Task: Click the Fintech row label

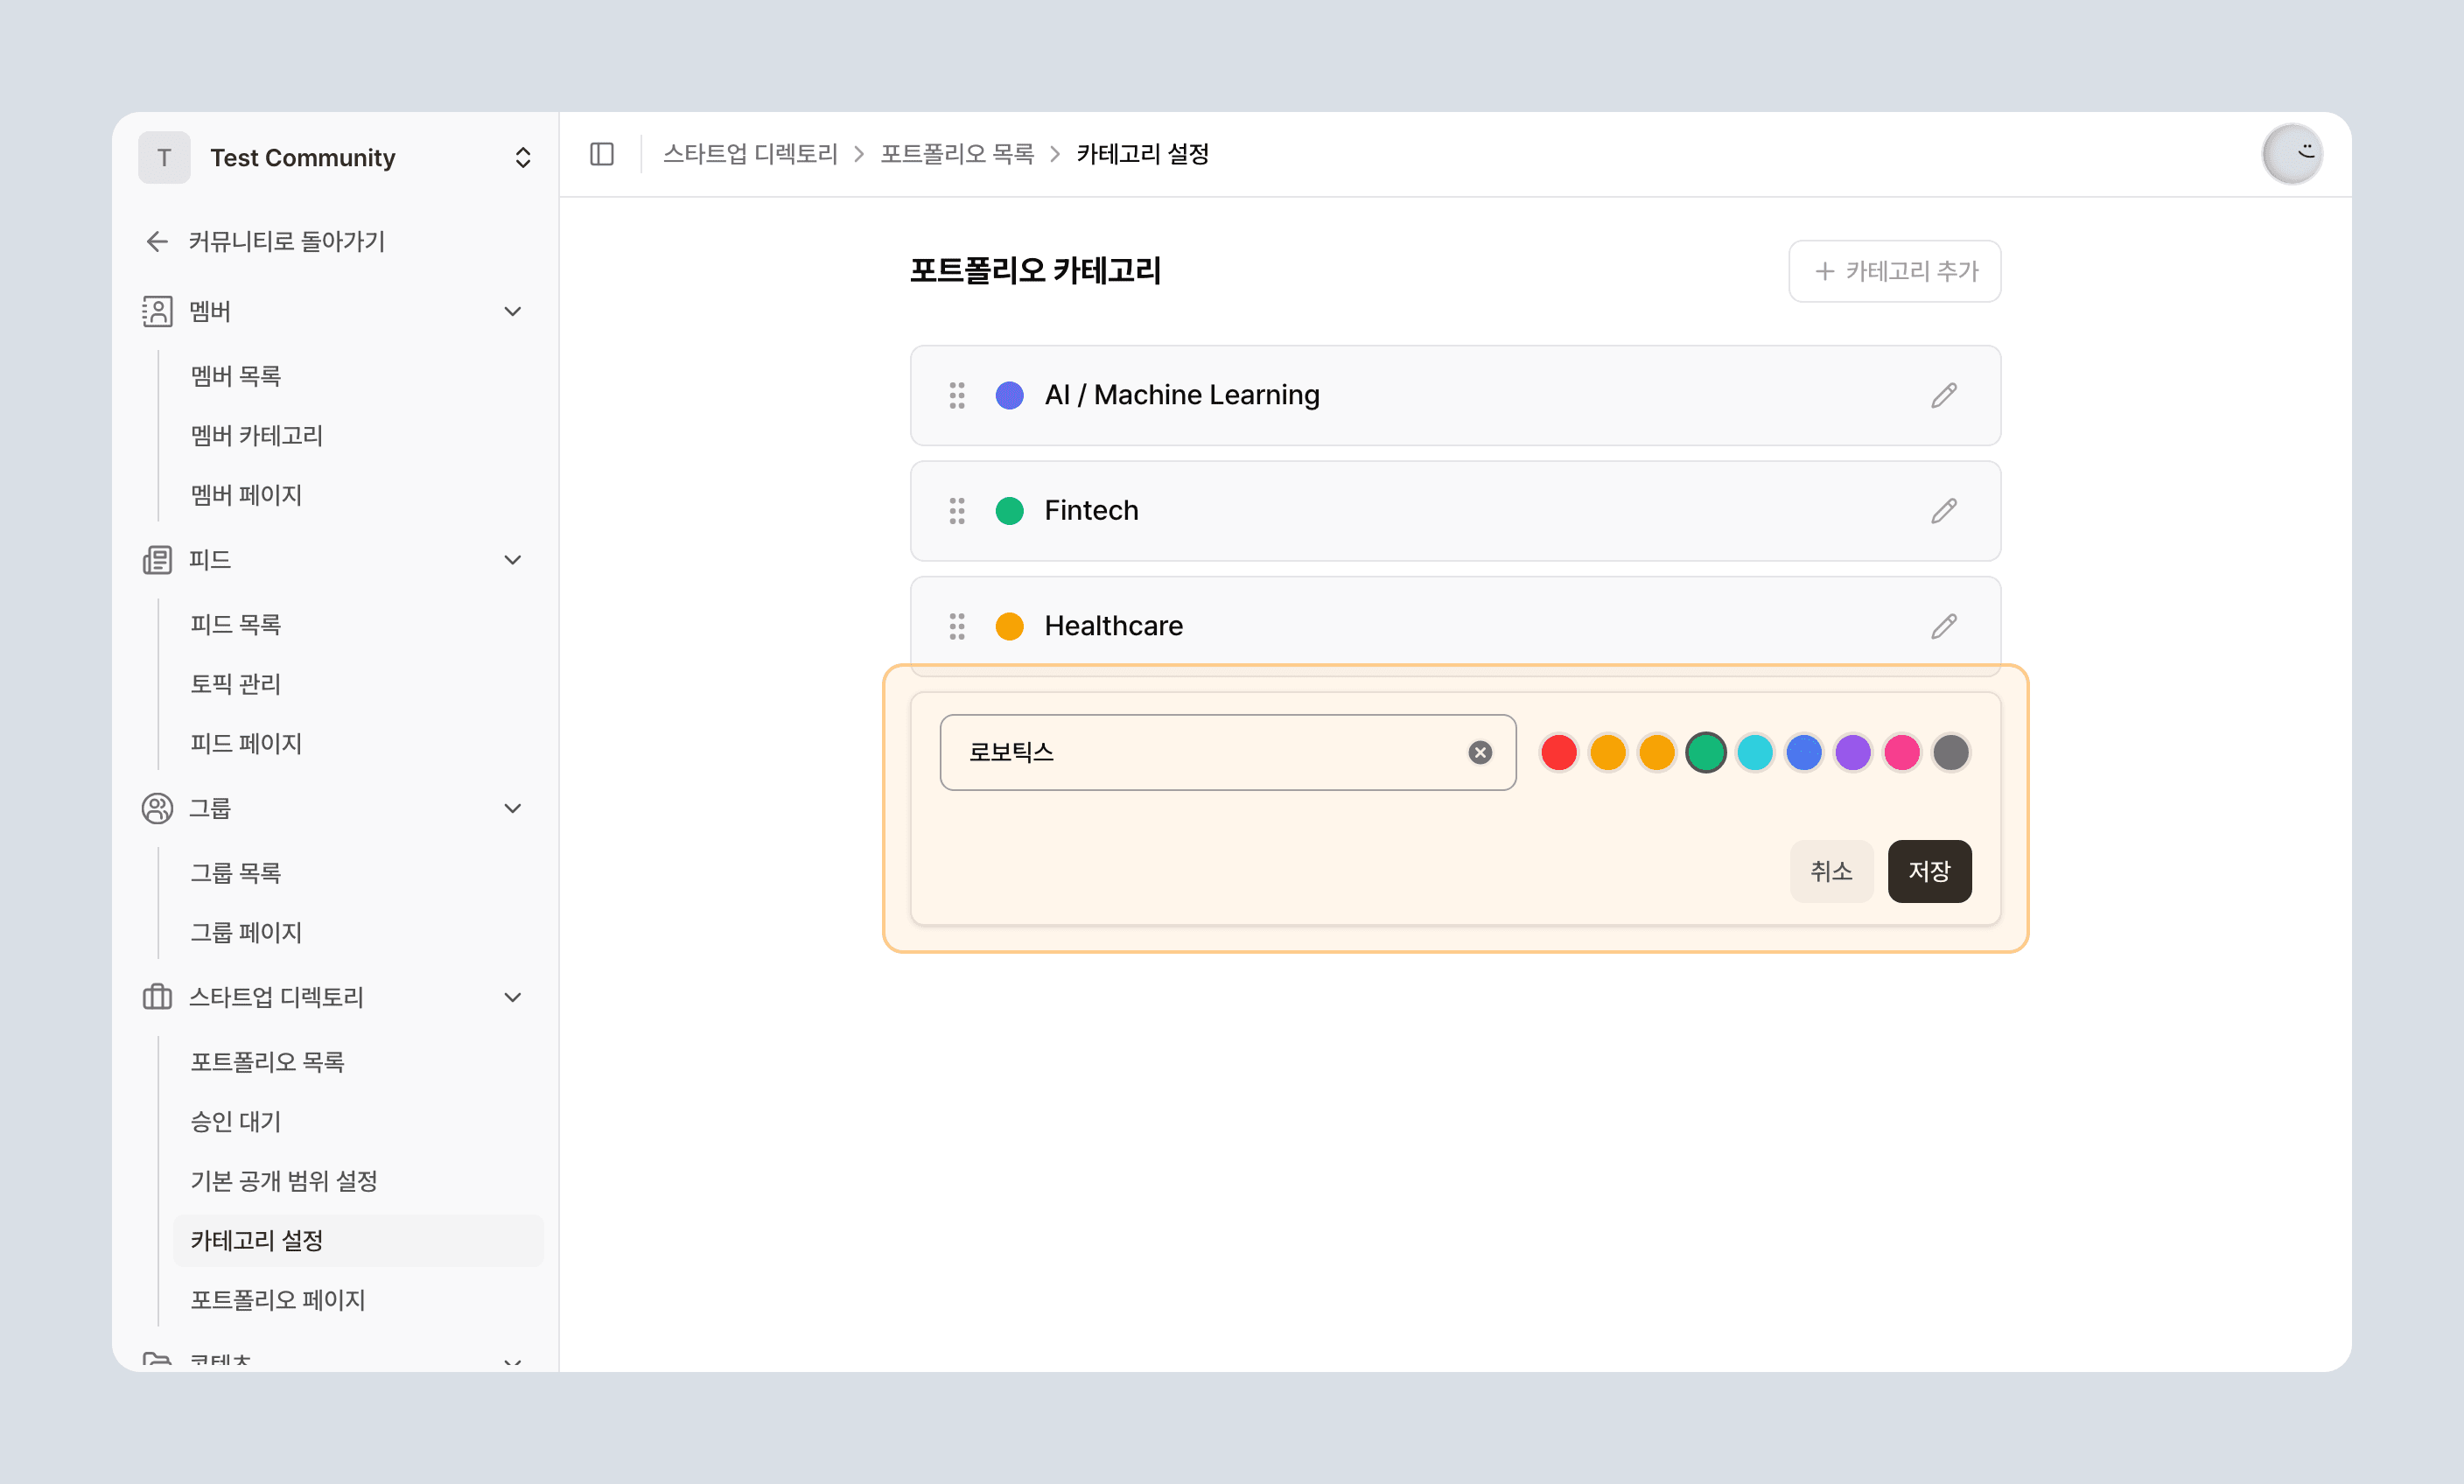Action: click(1091, 511)
